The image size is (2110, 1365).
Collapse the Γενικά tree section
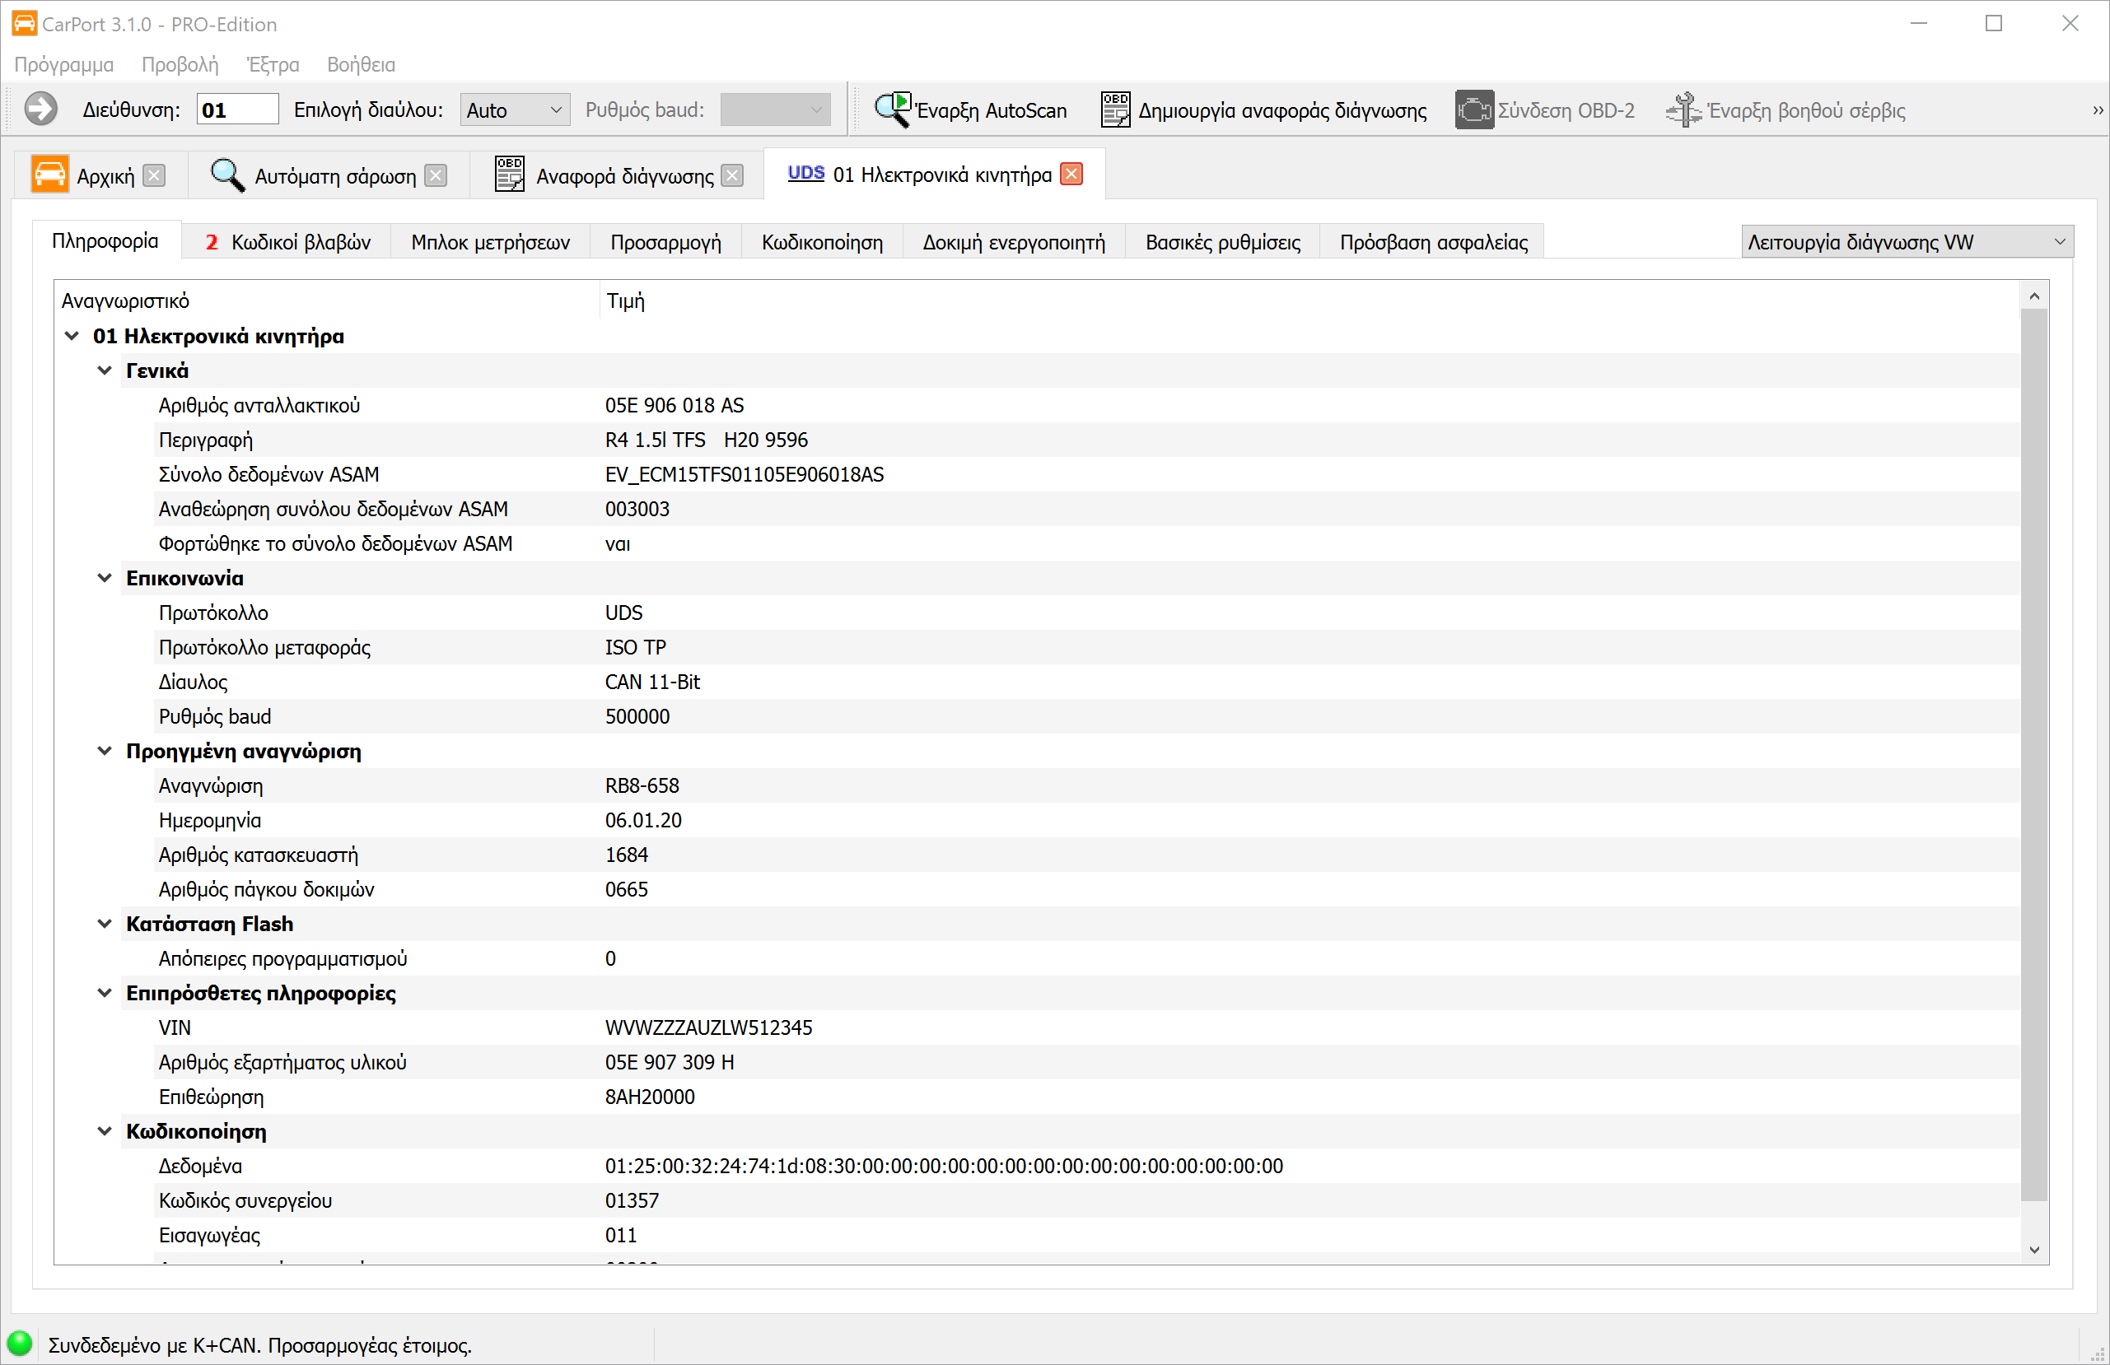tap(105, 370)
